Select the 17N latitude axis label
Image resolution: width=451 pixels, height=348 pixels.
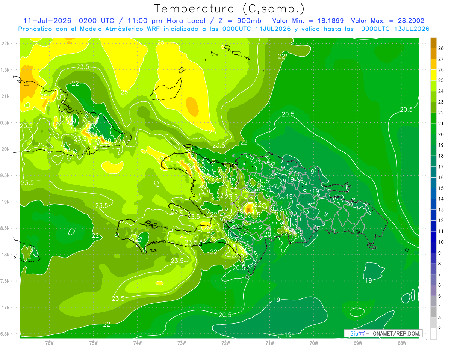coord(6,307)
